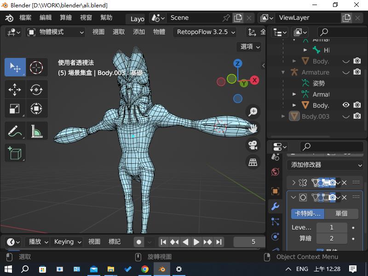The width and height of the screenshot is (368, 276).
Task: Open the 添加修改器 dropdown
Action: point(325,165)
